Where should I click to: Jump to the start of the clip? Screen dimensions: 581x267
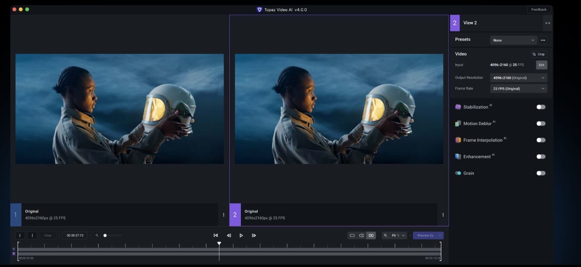pyautogui.click(x=216, y=236)
